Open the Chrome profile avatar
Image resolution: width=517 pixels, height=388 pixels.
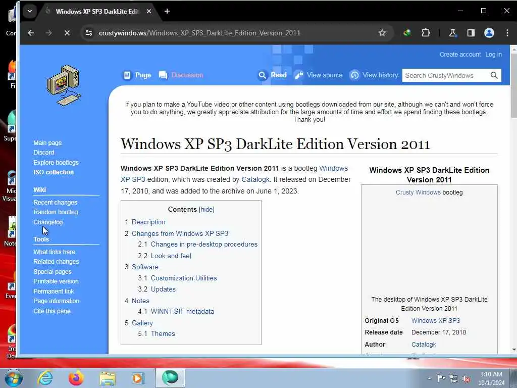point(489,33)
